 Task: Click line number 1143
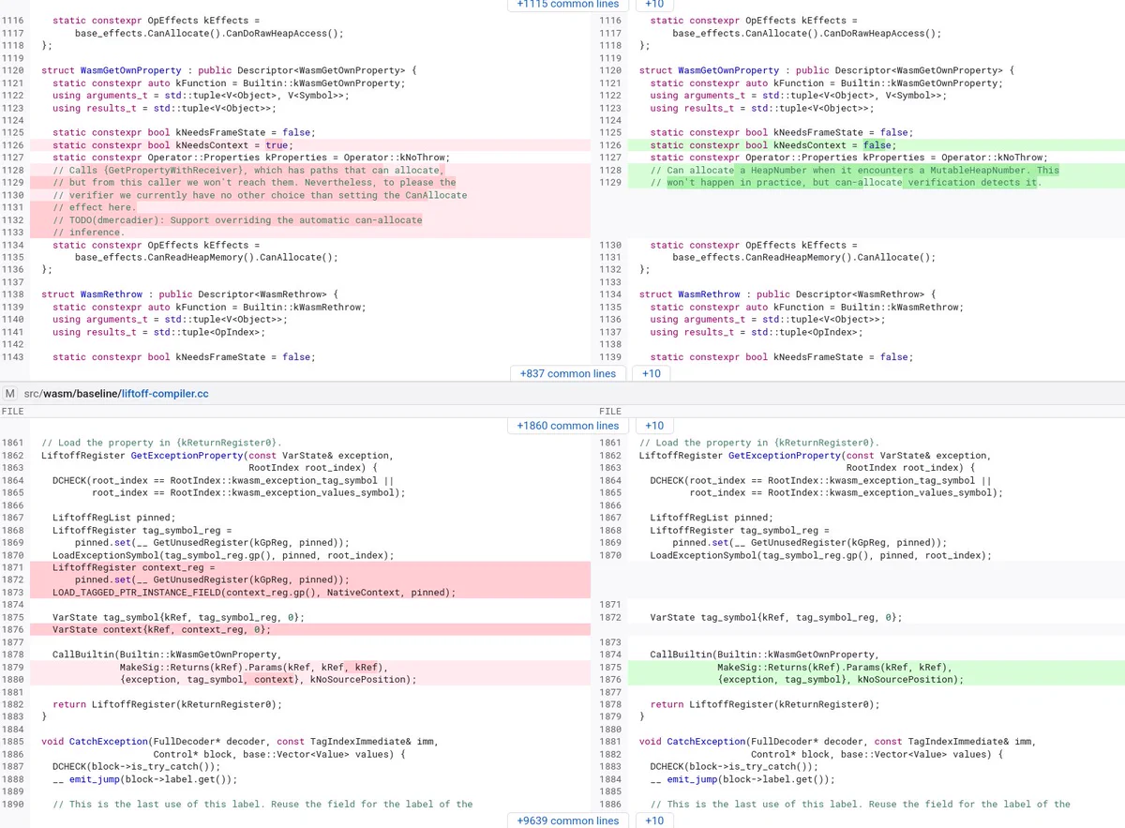[x=13, y=356]
